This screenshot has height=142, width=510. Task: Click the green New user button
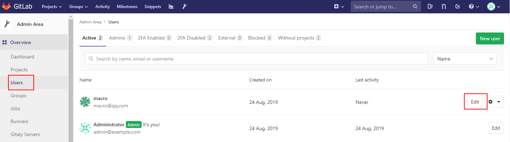[x=490, y=38]
